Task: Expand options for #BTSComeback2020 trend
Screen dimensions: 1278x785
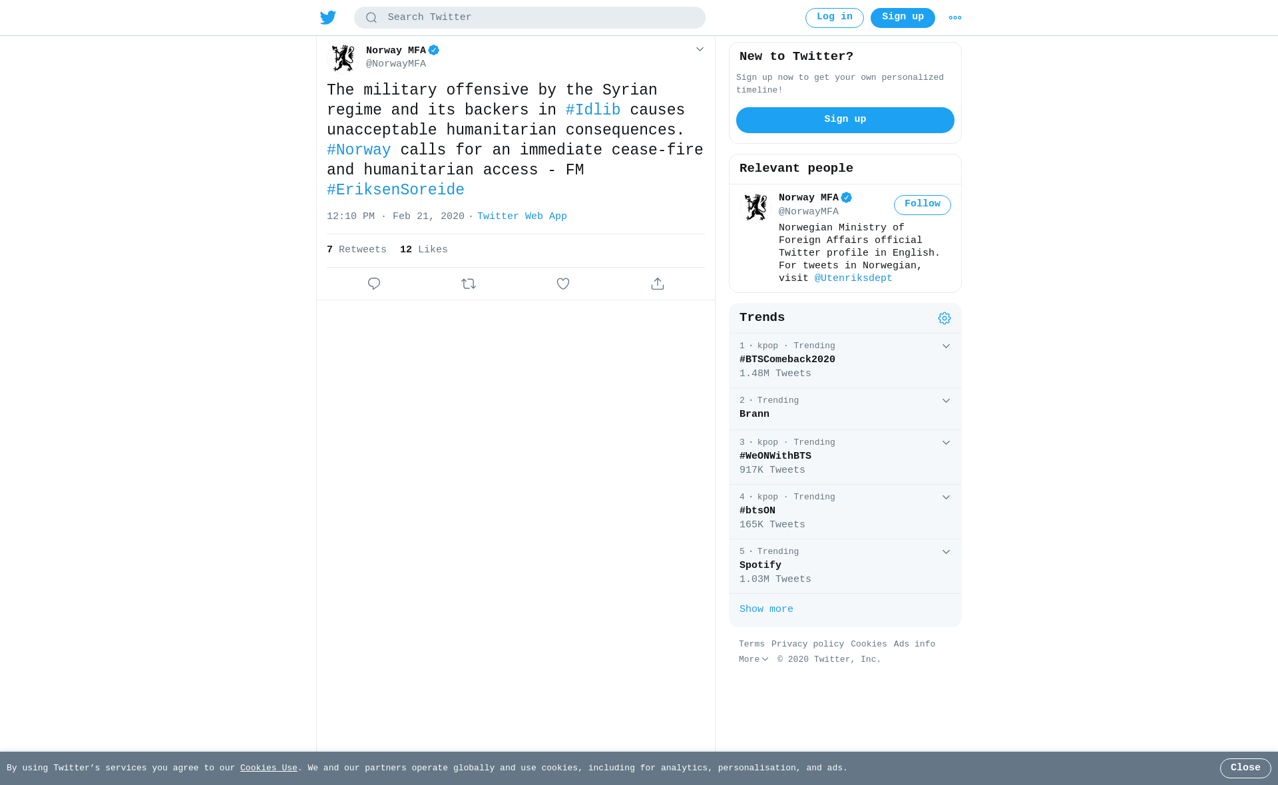Action: pos(946,346)
